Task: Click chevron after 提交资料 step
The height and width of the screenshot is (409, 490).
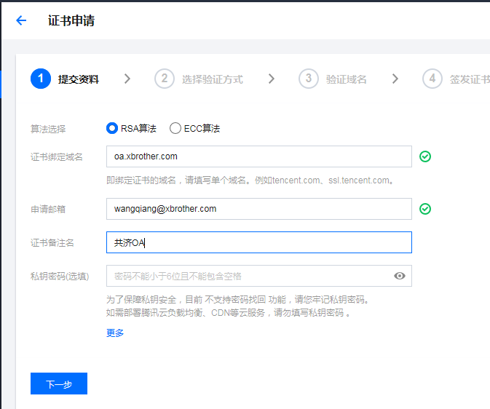Action: (x=127, y=79)
